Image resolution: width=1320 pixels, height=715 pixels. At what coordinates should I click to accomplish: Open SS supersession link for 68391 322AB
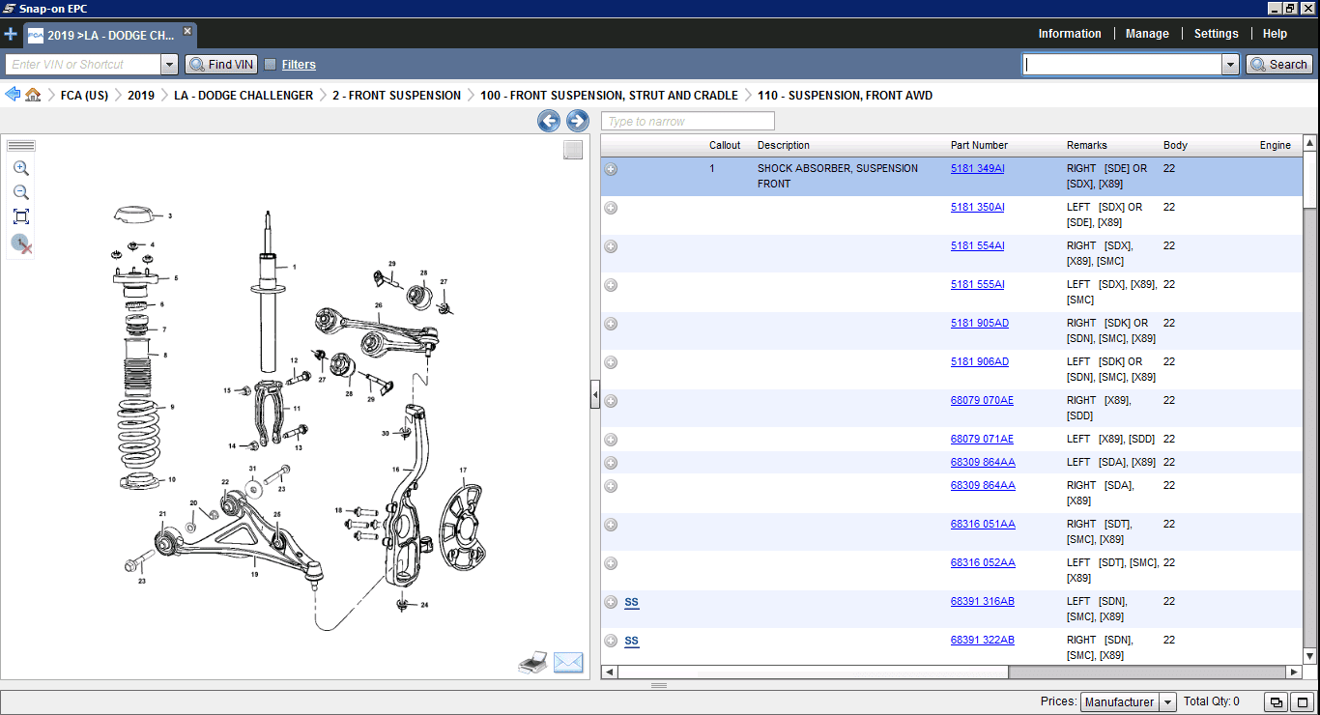[631, 641]
